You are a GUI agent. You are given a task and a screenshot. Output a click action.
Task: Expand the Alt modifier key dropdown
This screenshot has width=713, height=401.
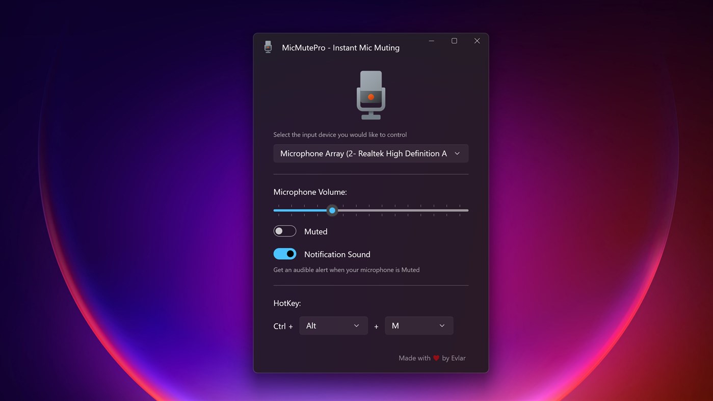[333, 325]
